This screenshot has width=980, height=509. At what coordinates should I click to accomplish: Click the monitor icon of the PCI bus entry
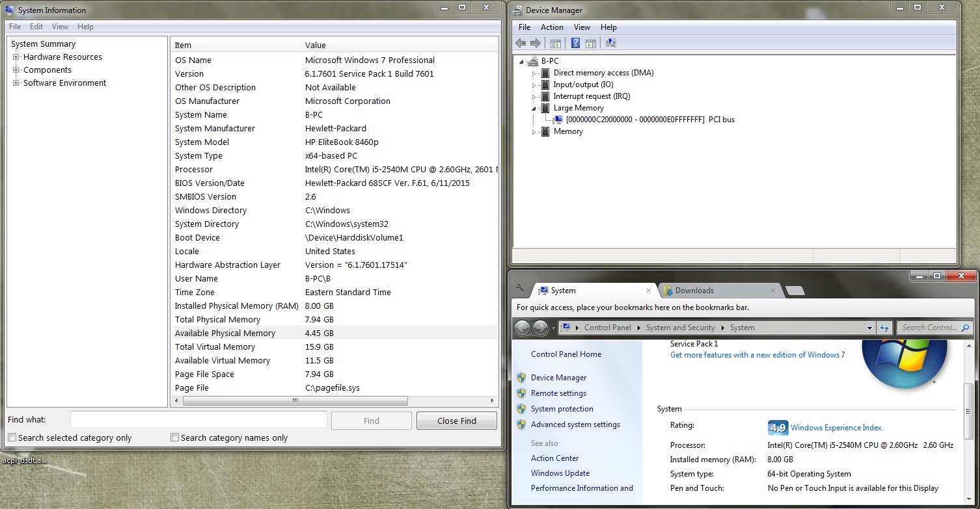tap(558, 120)
